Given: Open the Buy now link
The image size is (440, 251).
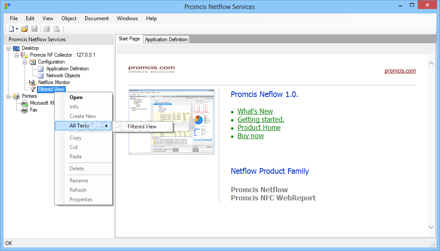Looking at the screenshot, I should click(251, 136).
